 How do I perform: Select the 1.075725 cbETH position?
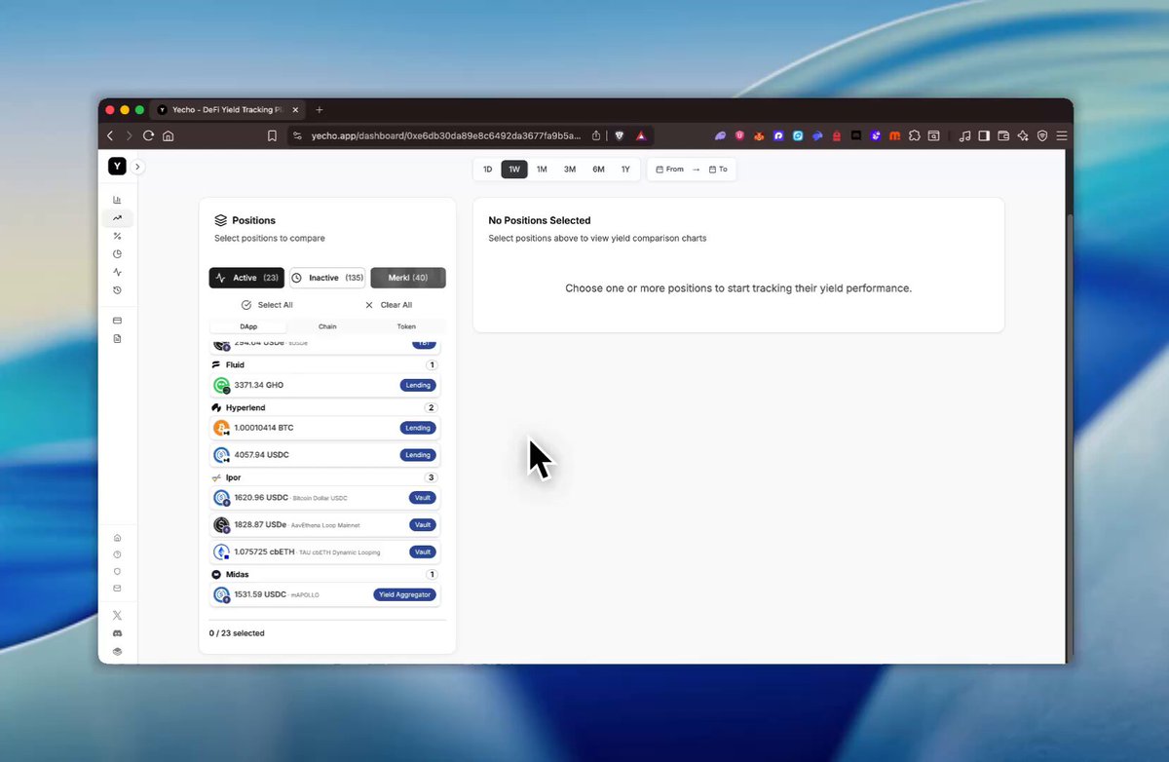point(325,552)
